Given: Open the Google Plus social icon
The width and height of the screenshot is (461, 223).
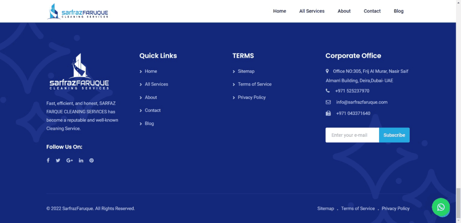Looking at the screenshot, I should pos(69,160).
